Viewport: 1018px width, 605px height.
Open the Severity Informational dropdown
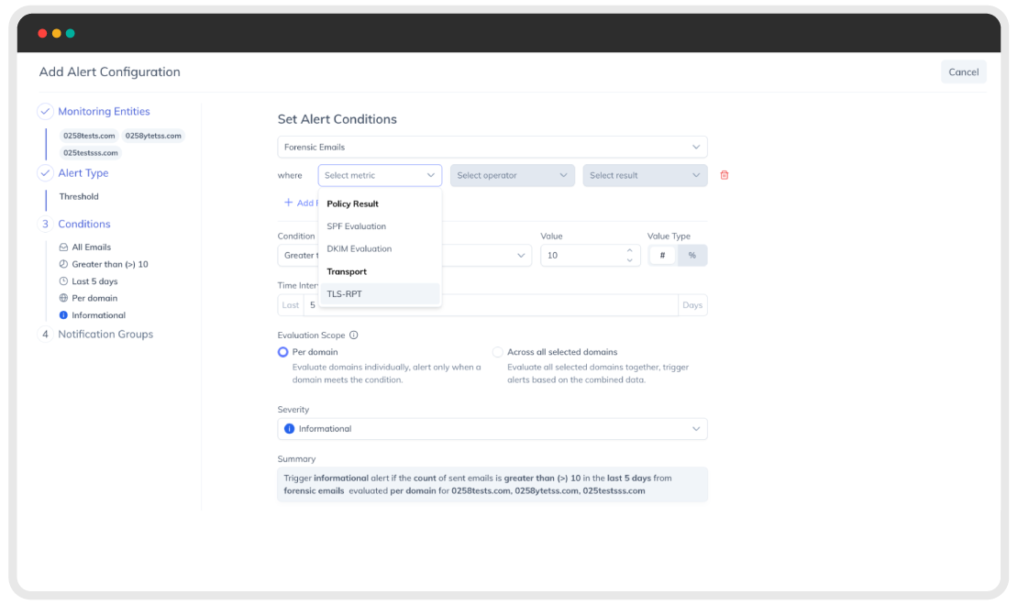(492, 428)
